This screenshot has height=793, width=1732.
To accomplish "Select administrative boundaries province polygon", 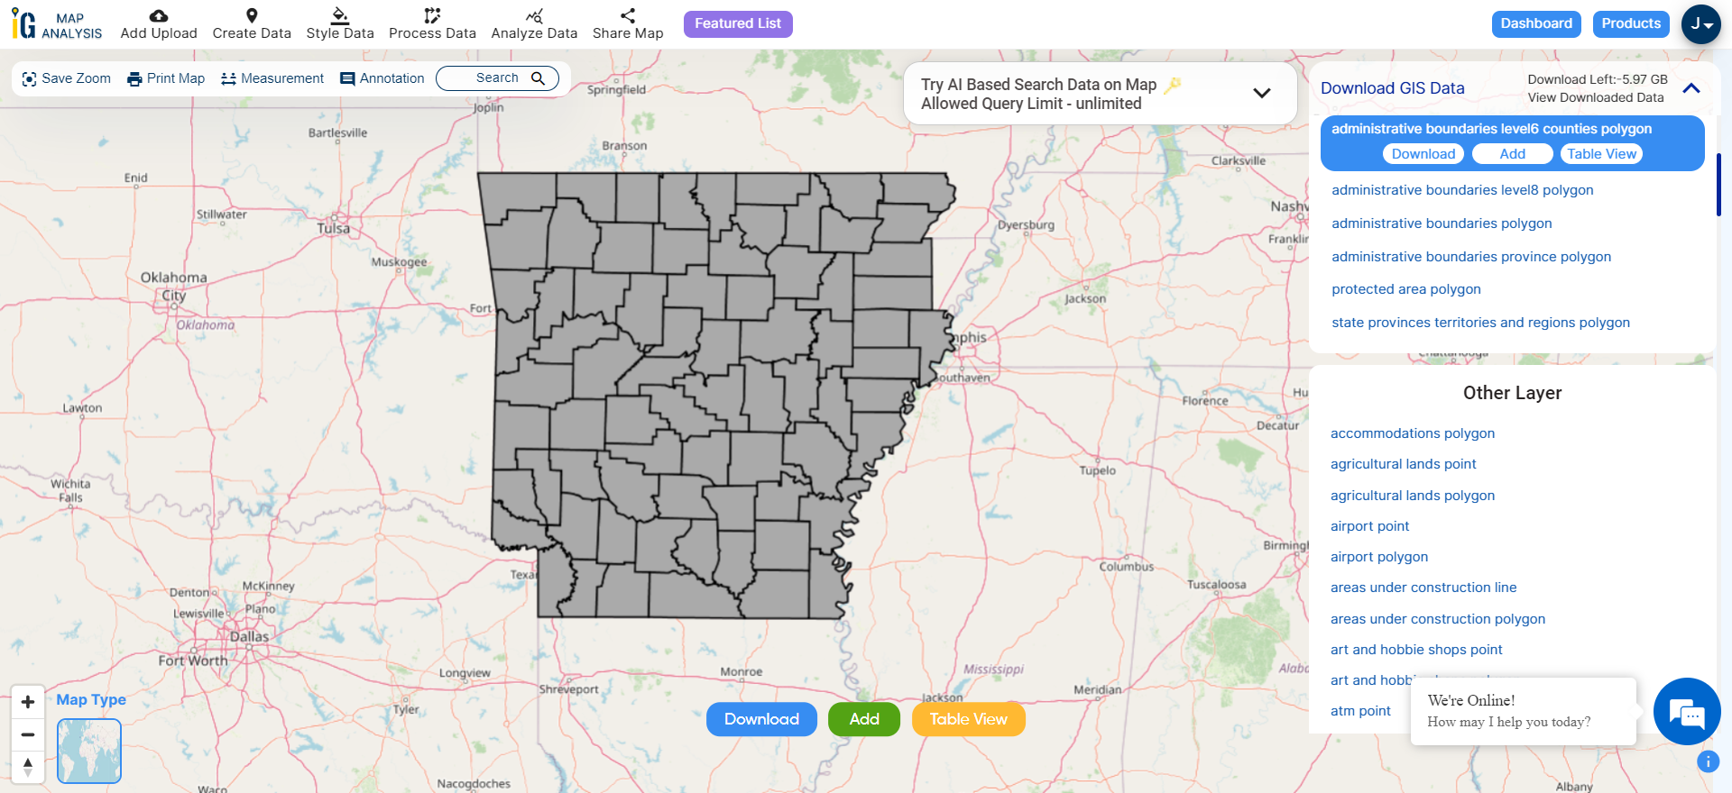I will [x=1471, y=257].
